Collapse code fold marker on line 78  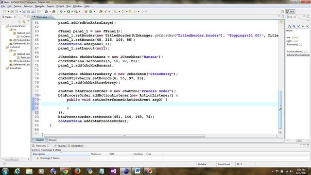pos(40,95)
